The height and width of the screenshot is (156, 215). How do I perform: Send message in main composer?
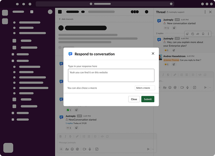148,149
